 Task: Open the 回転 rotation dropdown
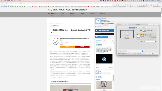pyautogui.click(x=150, y=41)
